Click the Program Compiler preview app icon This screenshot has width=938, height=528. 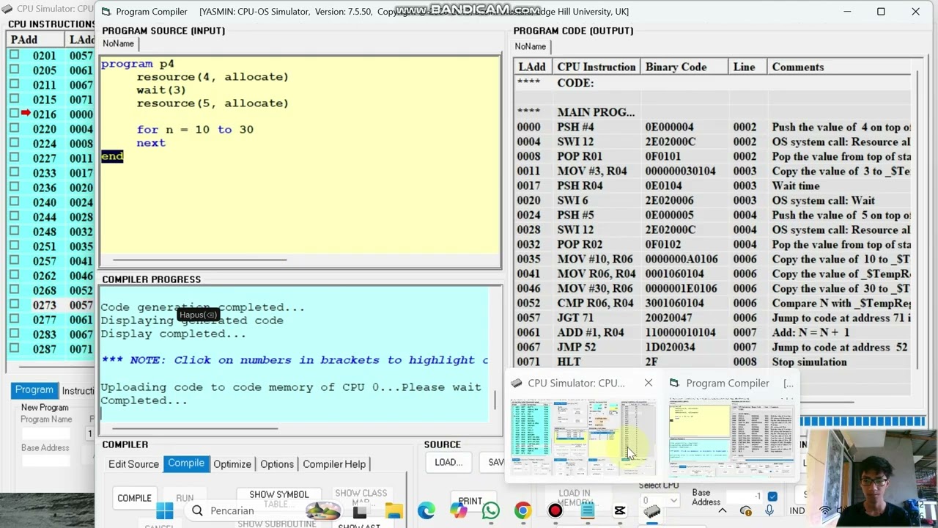pyautogui.click(x=675, y=383)
